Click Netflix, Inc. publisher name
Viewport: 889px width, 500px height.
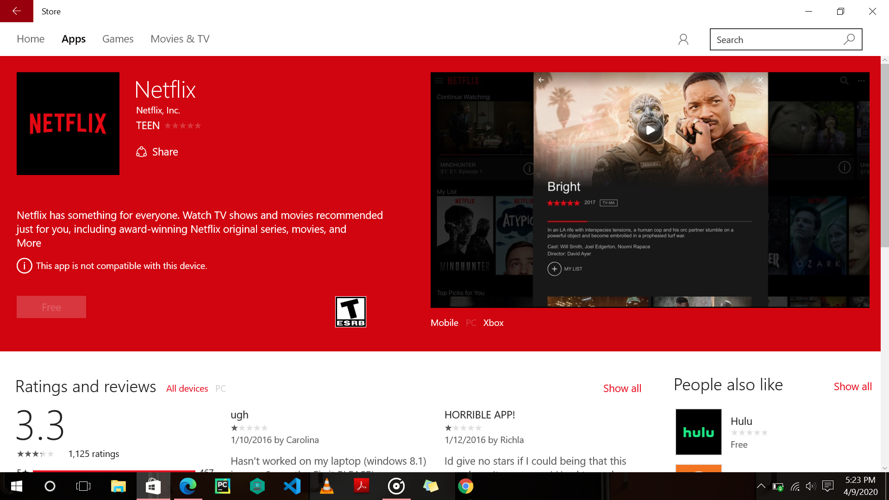coord(158,110)
